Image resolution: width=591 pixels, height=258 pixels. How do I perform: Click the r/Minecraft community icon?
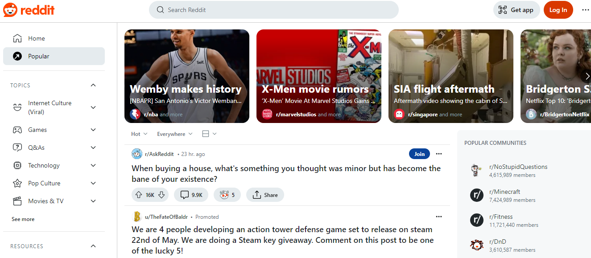point(477,195)
